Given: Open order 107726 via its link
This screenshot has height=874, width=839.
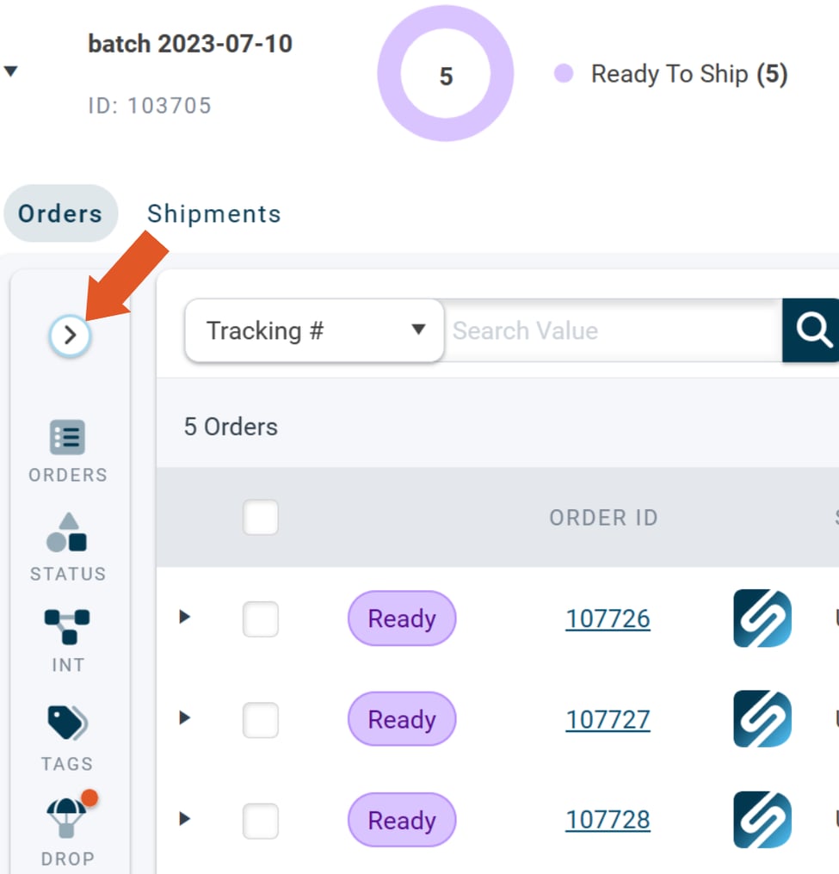Looking at the screenshot, I should (608, 618).
